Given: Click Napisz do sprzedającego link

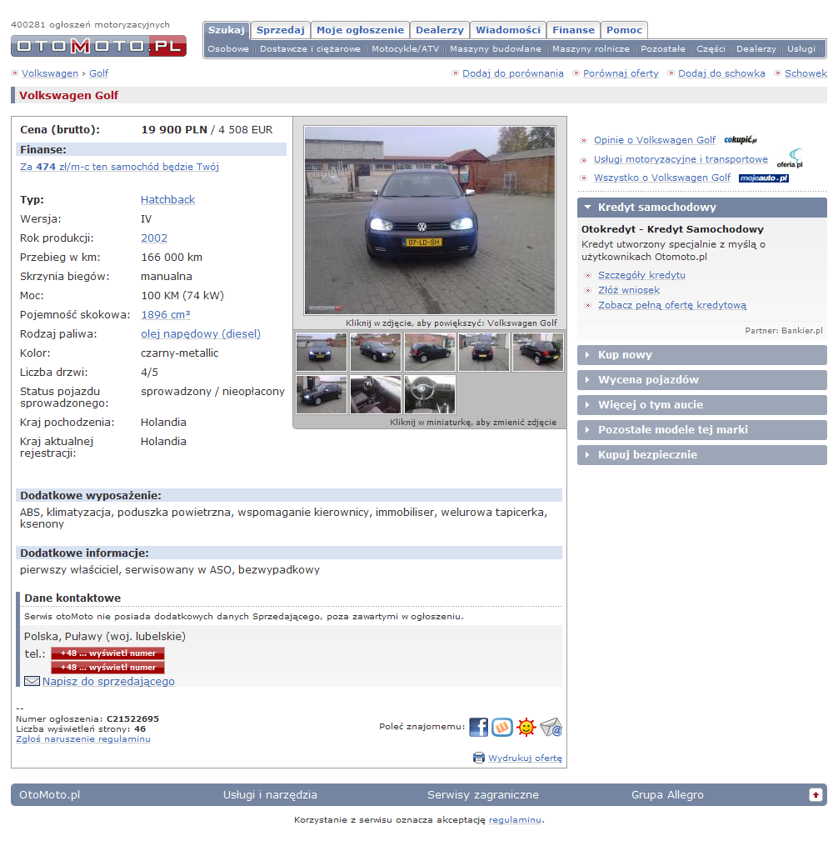Looking at the screenshot, I should [x=108, y=681].
